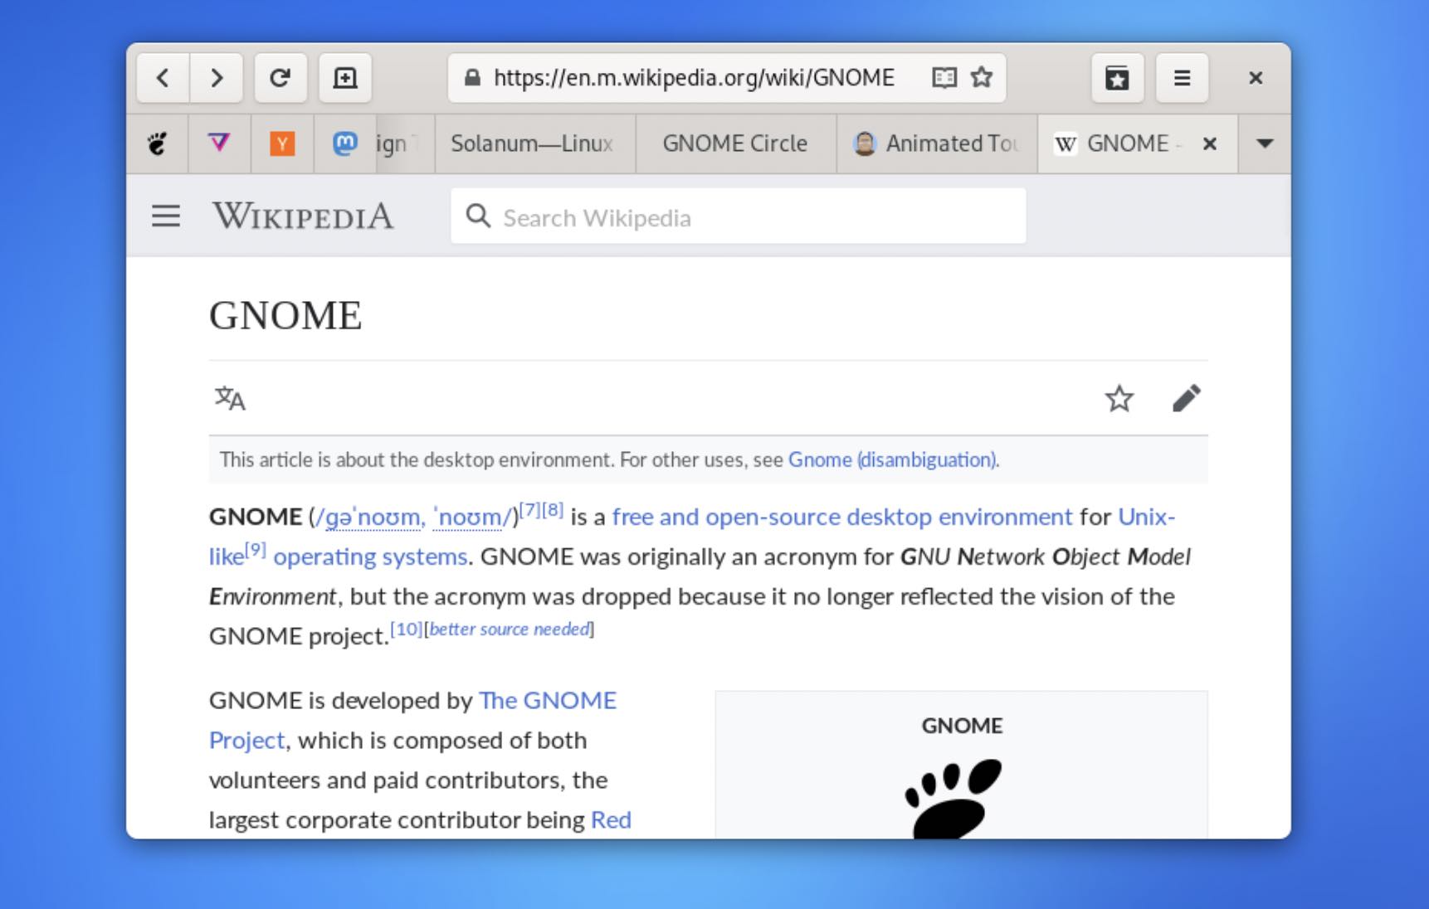This screenshot has height=909, width=1429.
Task: Toggle reader mode in address bar
Action: [944, 78]
